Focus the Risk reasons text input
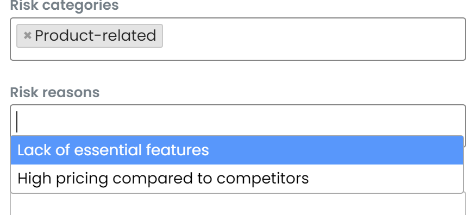This screenshot has width=476, height=215. click(x=237, y=122)
